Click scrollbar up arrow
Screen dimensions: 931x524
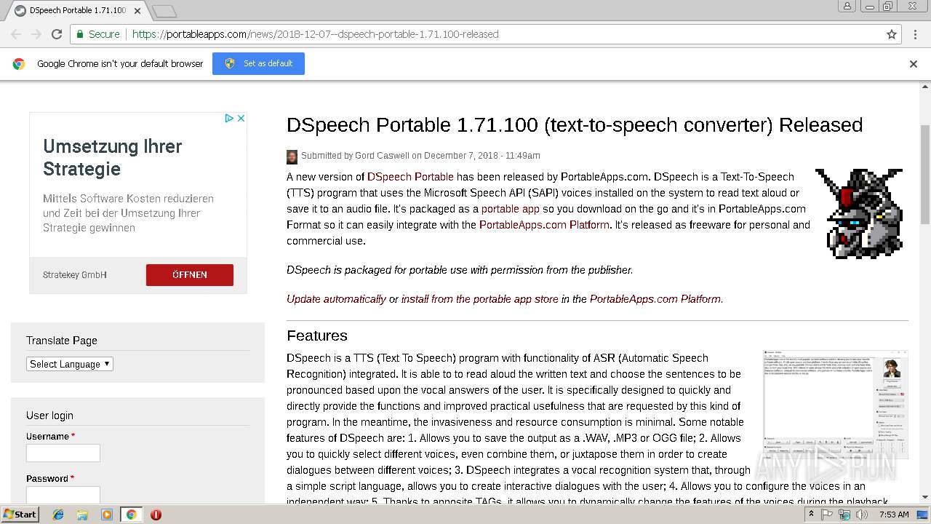[x=924, y=87]
